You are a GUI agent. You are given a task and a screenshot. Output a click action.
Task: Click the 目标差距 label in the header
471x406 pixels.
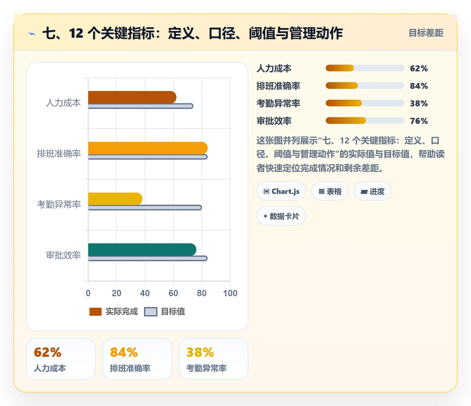tap(426, 33)
